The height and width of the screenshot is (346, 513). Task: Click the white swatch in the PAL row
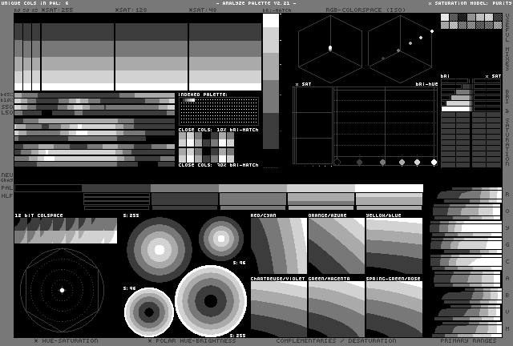(x=389, y=188)
